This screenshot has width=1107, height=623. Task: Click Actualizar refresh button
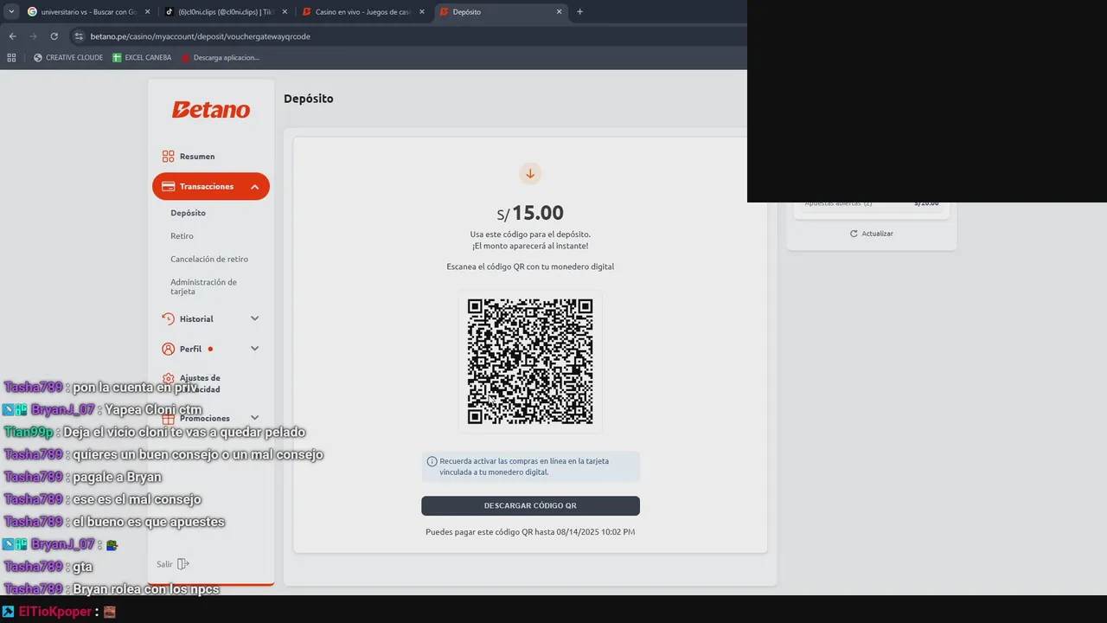pyautogui.click(x=871, y=234)
